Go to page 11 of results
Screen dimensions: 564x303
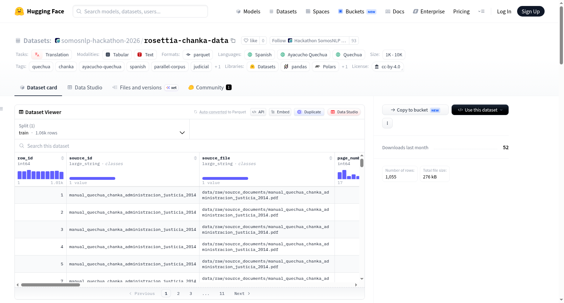tap(222, 293)
